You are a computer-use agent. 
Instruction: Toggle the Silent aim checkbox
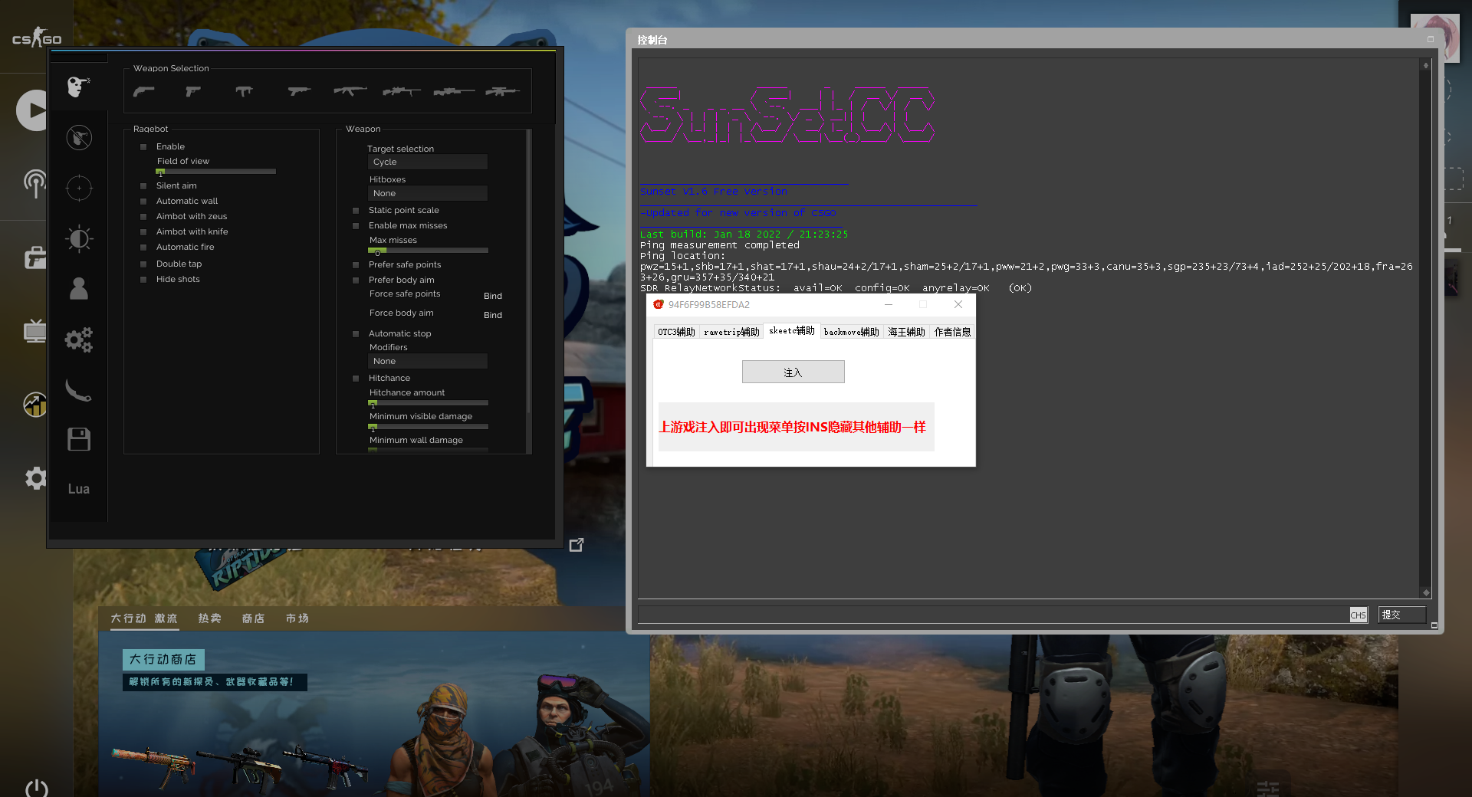coord(143,186)
